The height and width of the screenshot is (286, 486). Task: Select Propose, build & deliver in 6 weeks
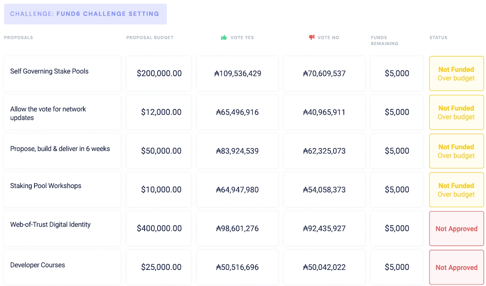[x=60, y=149]
